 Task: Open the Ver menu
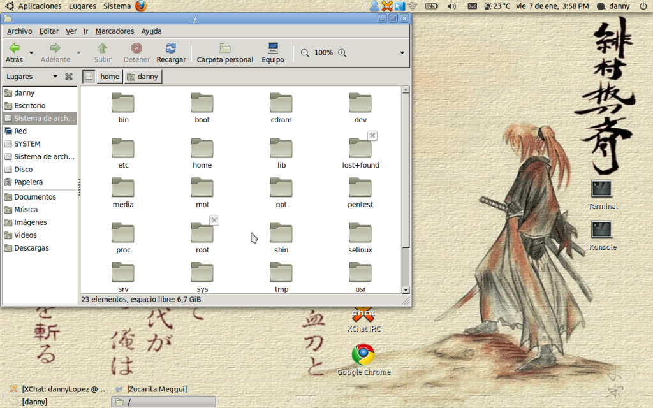click(x=71, y=31)
